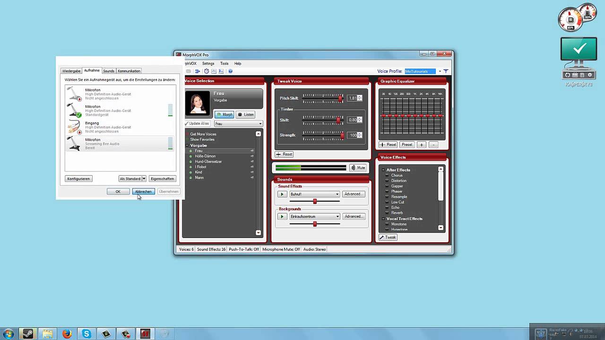Click the equalizer plus button
The height and width of the screenshot is (340, 605).
pyautogui.click(x=421, y=144)
